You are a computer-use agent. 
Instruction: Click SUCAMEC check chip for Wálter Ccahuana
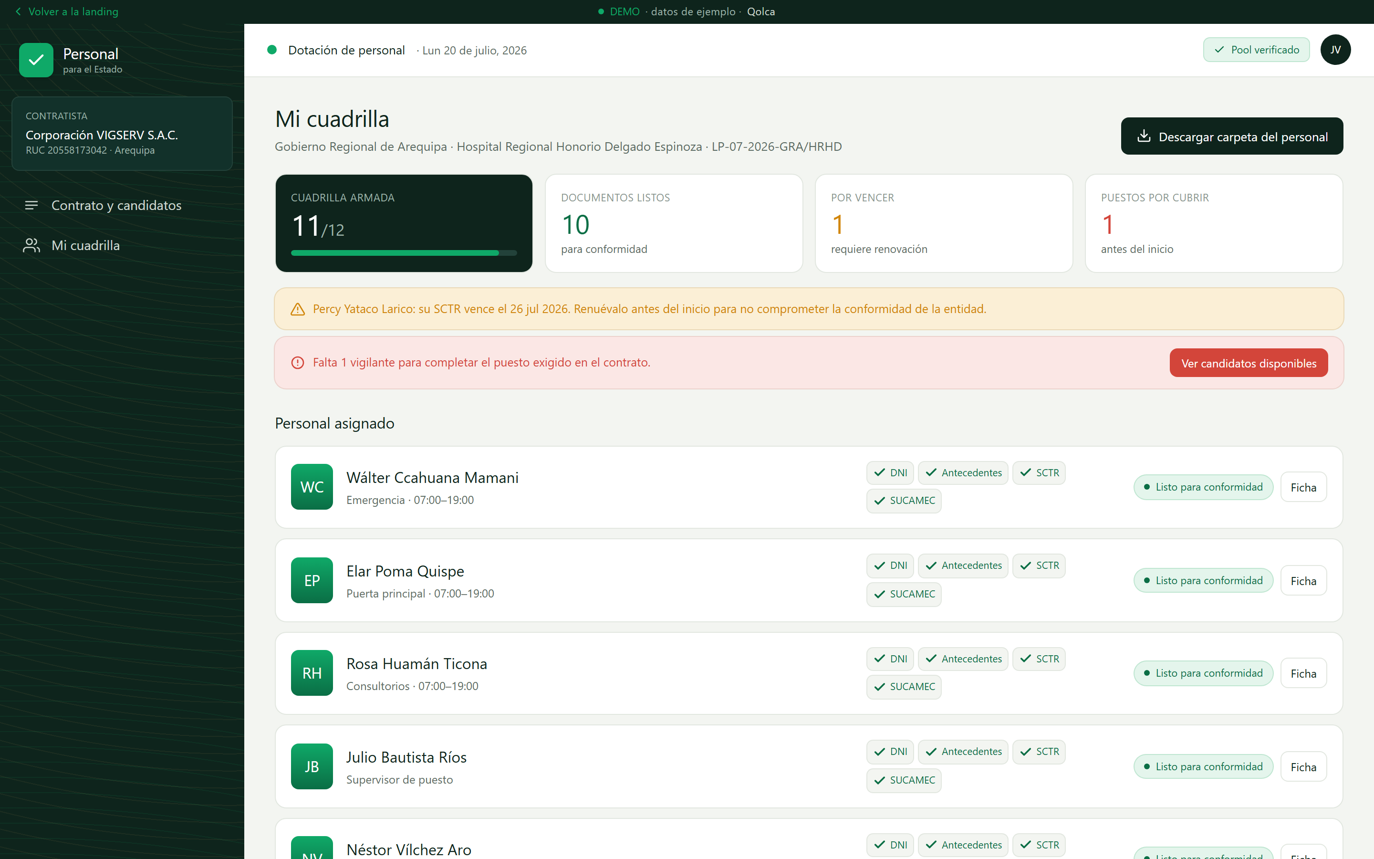pos(904,501)
